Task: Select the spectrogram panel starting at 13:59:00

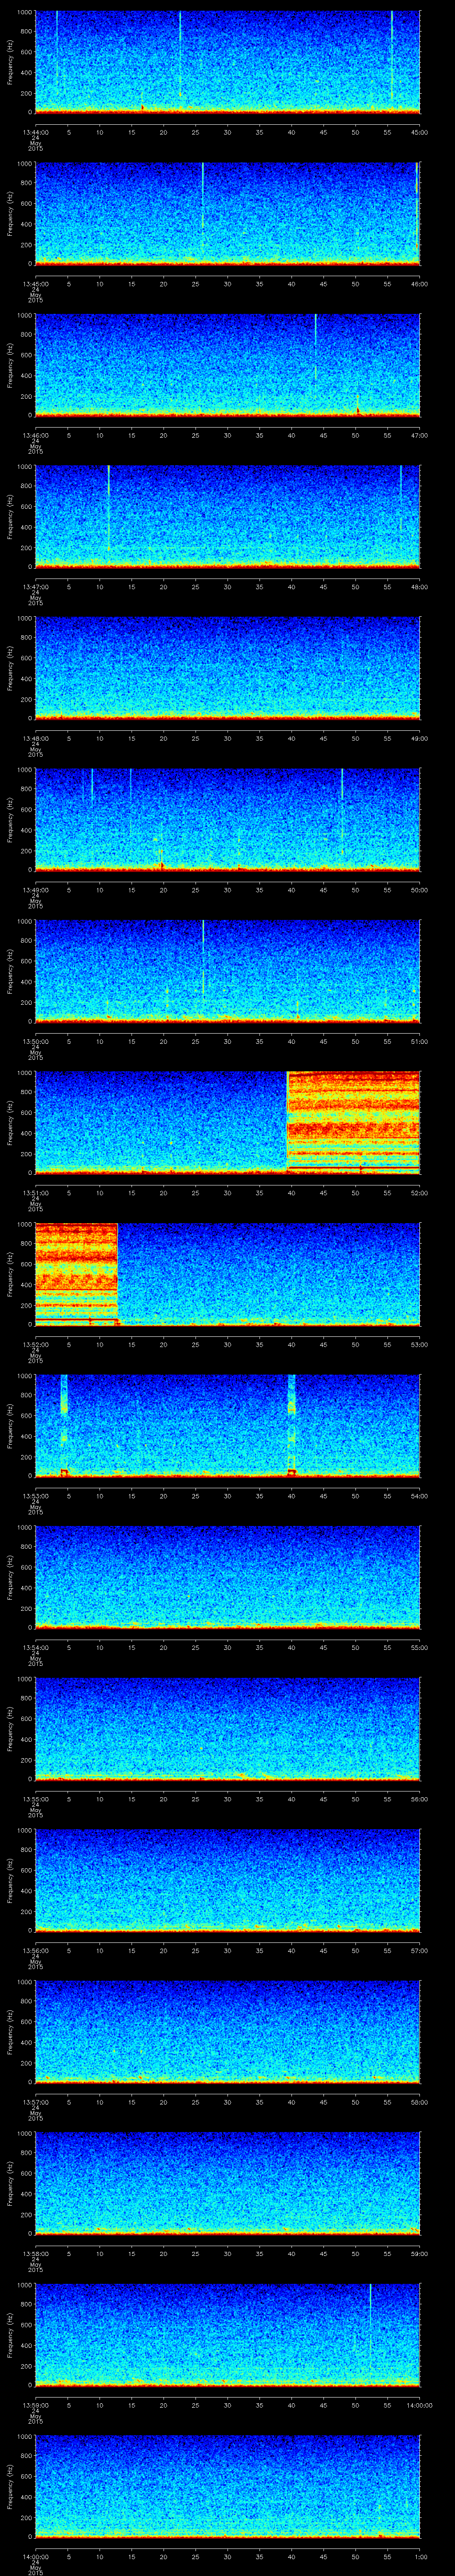Action: tap(227, 2334)
